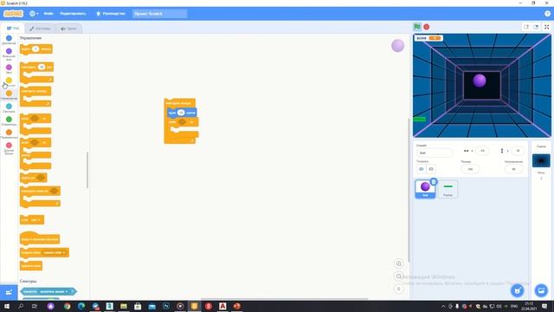Open the Edit menu
The height and width of the screenshot is (312, 554).
tap(73, 14)
